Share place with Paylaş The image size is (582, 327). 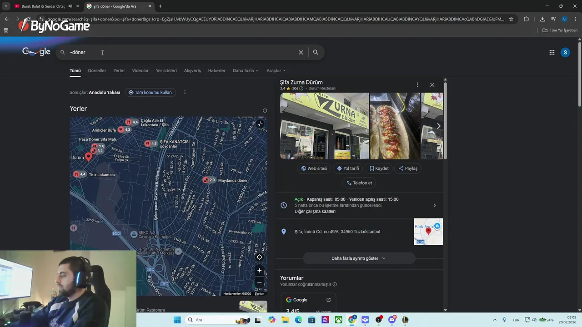408,168
